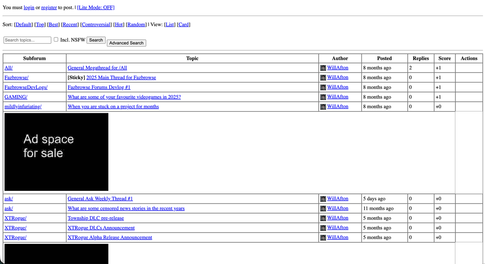Click avatar in stuck on a project row
Screen dimensions: 485x264
click(323, 107)
